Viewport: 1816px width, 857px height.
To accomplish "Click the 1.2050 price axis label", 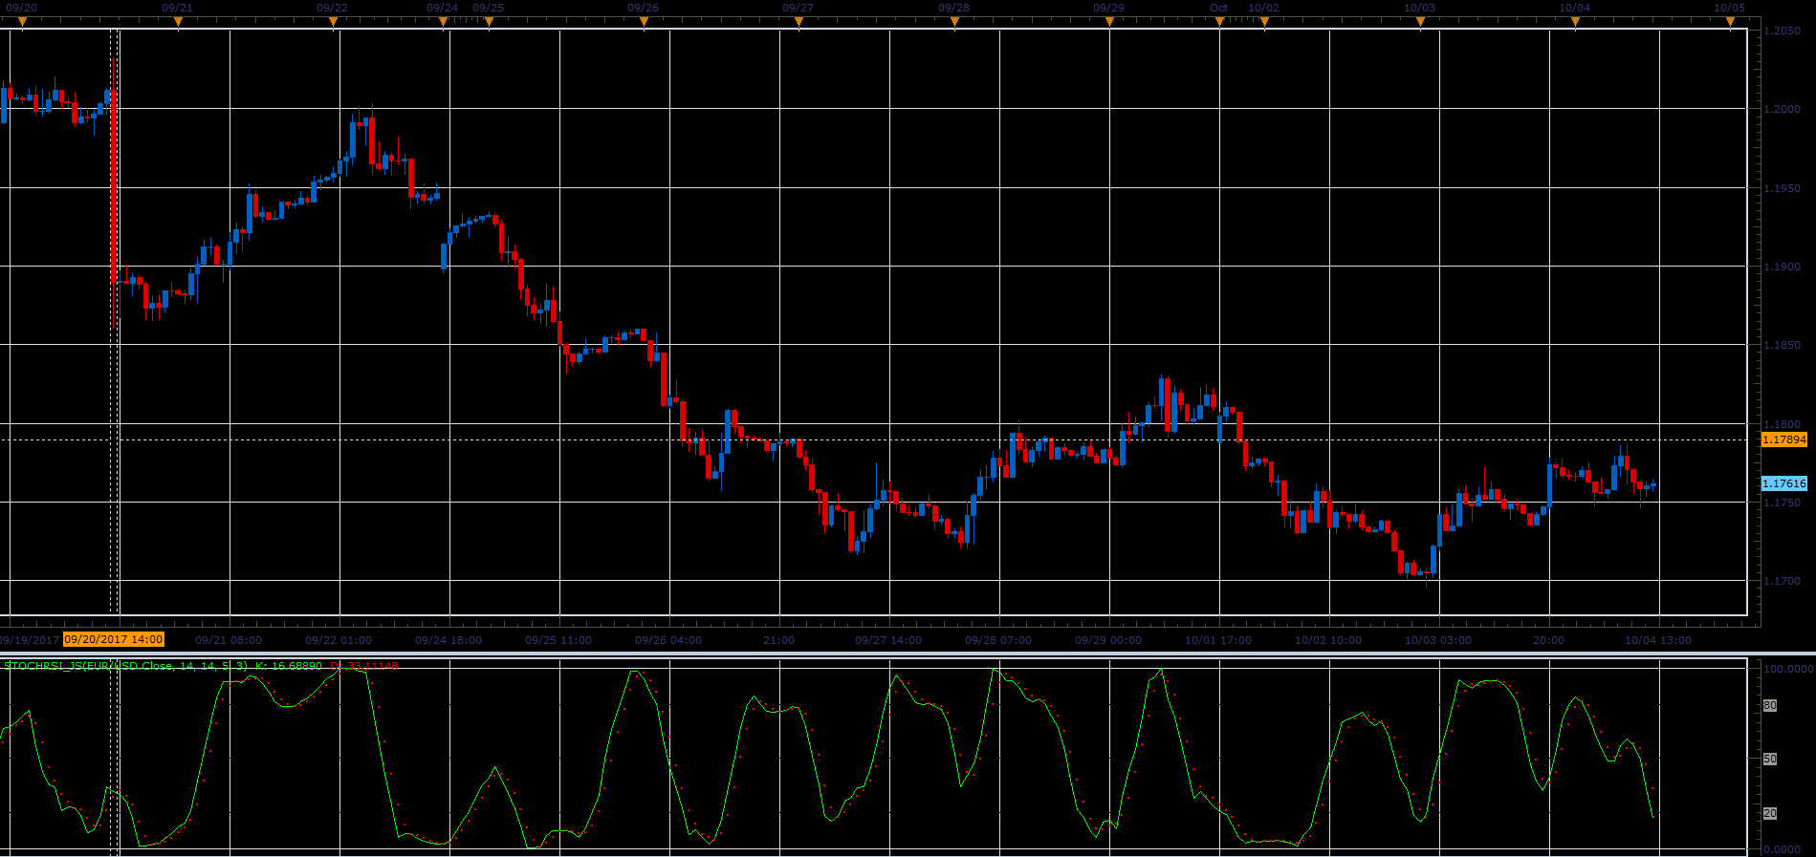I will pyautogui.click(x=1782, y=31).
